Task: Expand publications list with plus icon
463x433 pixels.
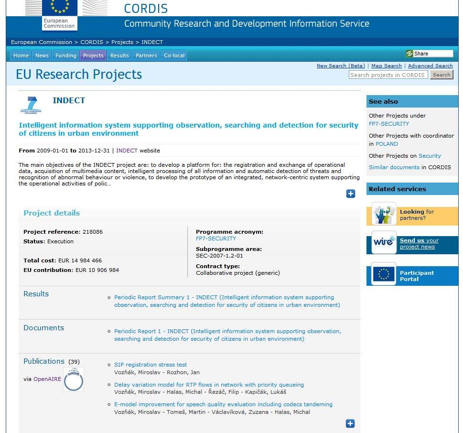Action: [350, 423]
